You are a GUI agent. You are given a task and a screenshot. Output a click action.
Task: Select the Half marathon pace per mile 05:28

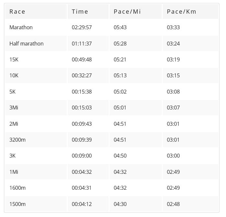(120, 44)
